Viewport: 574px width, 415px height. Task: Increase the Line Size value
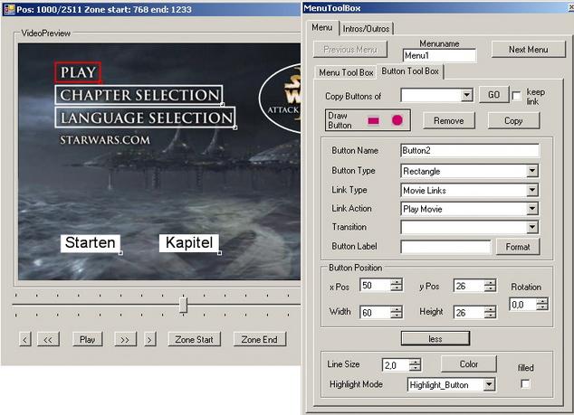[x=415, y=362]
